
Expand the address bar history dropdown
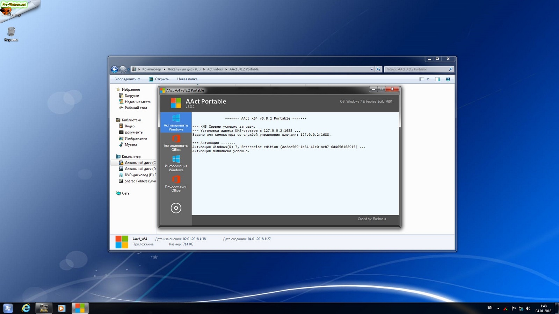(372, 69)
